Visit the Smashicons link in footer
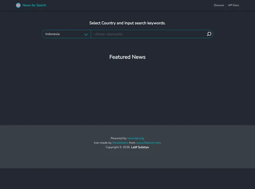Viewport: 255px width, 189px height. pos(120,143)
